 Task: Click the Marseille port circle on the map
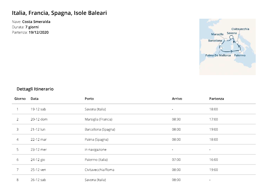click(226, 39)
